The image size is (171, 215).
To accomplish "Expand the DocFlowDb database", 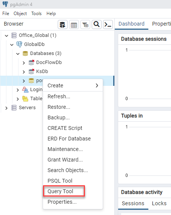I will tap(24, 63).
